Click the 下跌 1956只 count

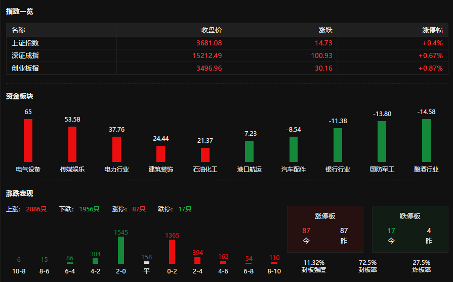pyautogui.click(x=79, y=209)
